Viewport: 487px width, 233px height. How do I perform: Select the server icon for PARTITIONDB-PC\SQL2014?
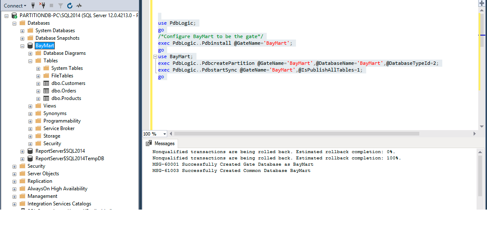(14, 15)
